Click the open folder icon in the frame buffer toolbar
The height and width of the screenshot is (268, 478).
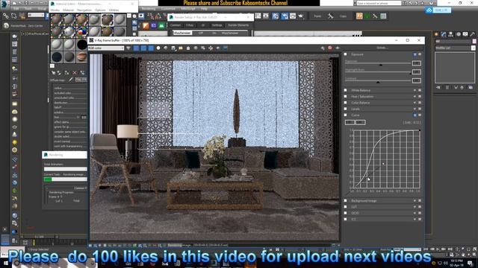(x=181, y=48)
